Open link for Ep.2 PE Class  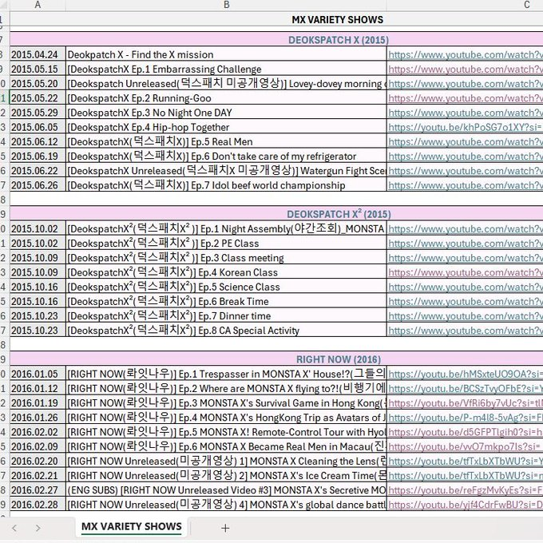click(x=465, y=244)
